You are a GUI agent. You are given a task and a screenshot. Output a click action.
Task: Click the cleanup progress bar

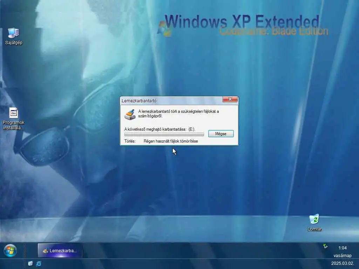[x=164, y=134]
